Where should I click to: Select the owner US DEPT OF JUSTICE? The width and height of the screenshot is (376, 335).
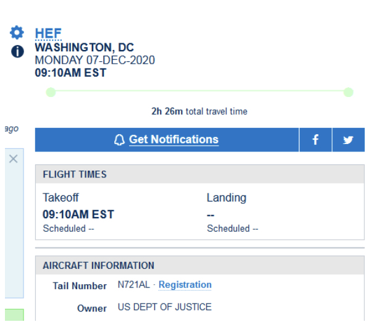coord(164,307)
